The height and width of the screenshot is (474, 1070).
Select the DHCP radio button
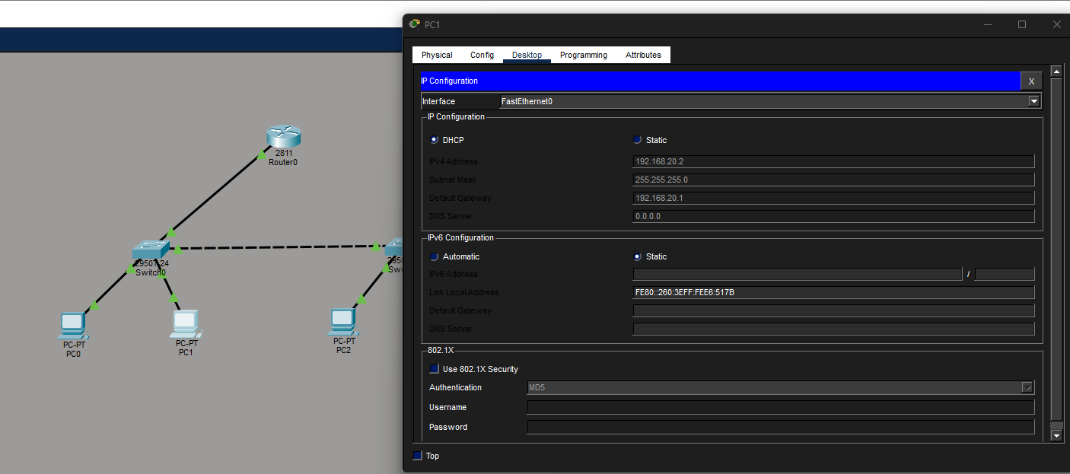tap(435, 140)
